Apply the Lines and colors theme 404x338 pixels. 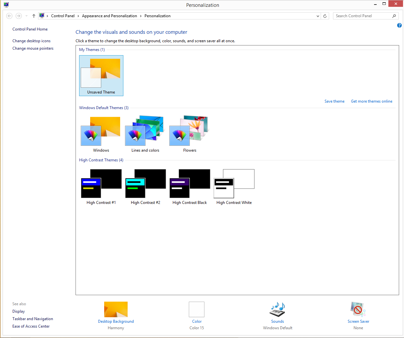click(x=145, y=134)
